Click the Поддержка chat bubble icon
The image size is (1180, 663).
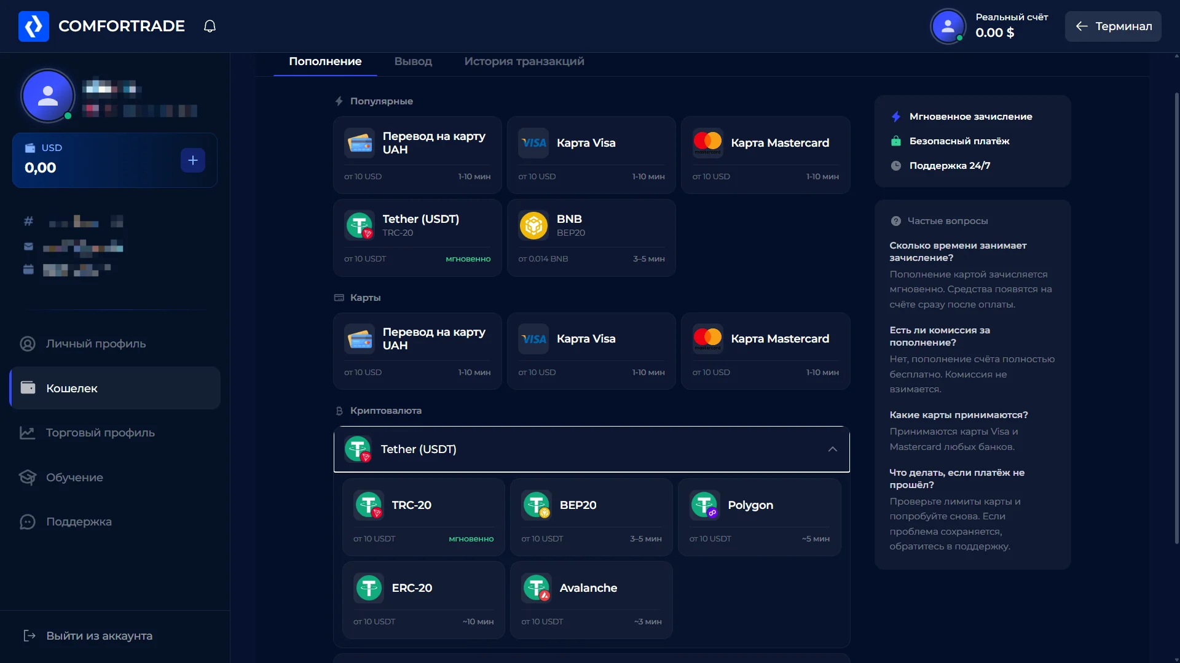coord(28,522)
